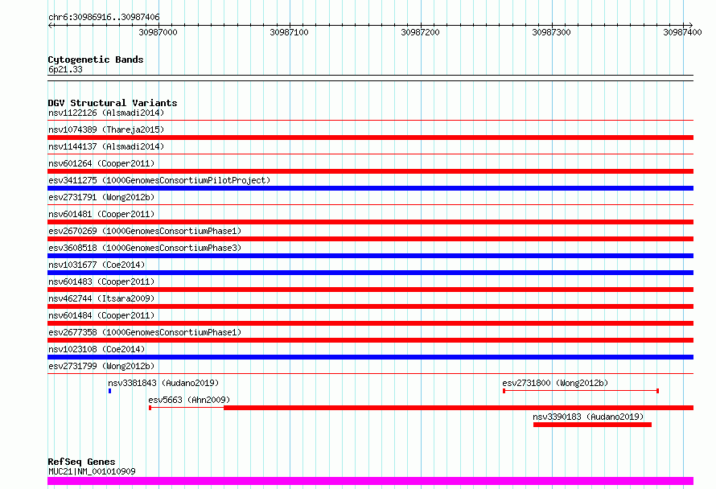Open variant esv3608518 (1000GenomesConsortiumPhase3)
716x489 pixels.
(x=145, y=248)
